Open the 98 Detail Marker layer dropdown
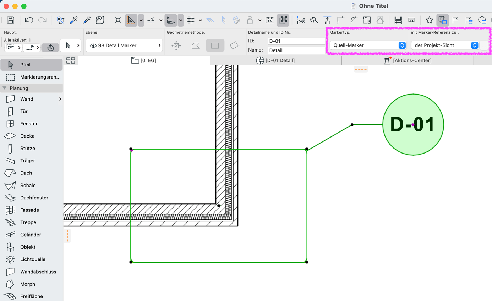This screenshot has height=301, width=492. 124,45
